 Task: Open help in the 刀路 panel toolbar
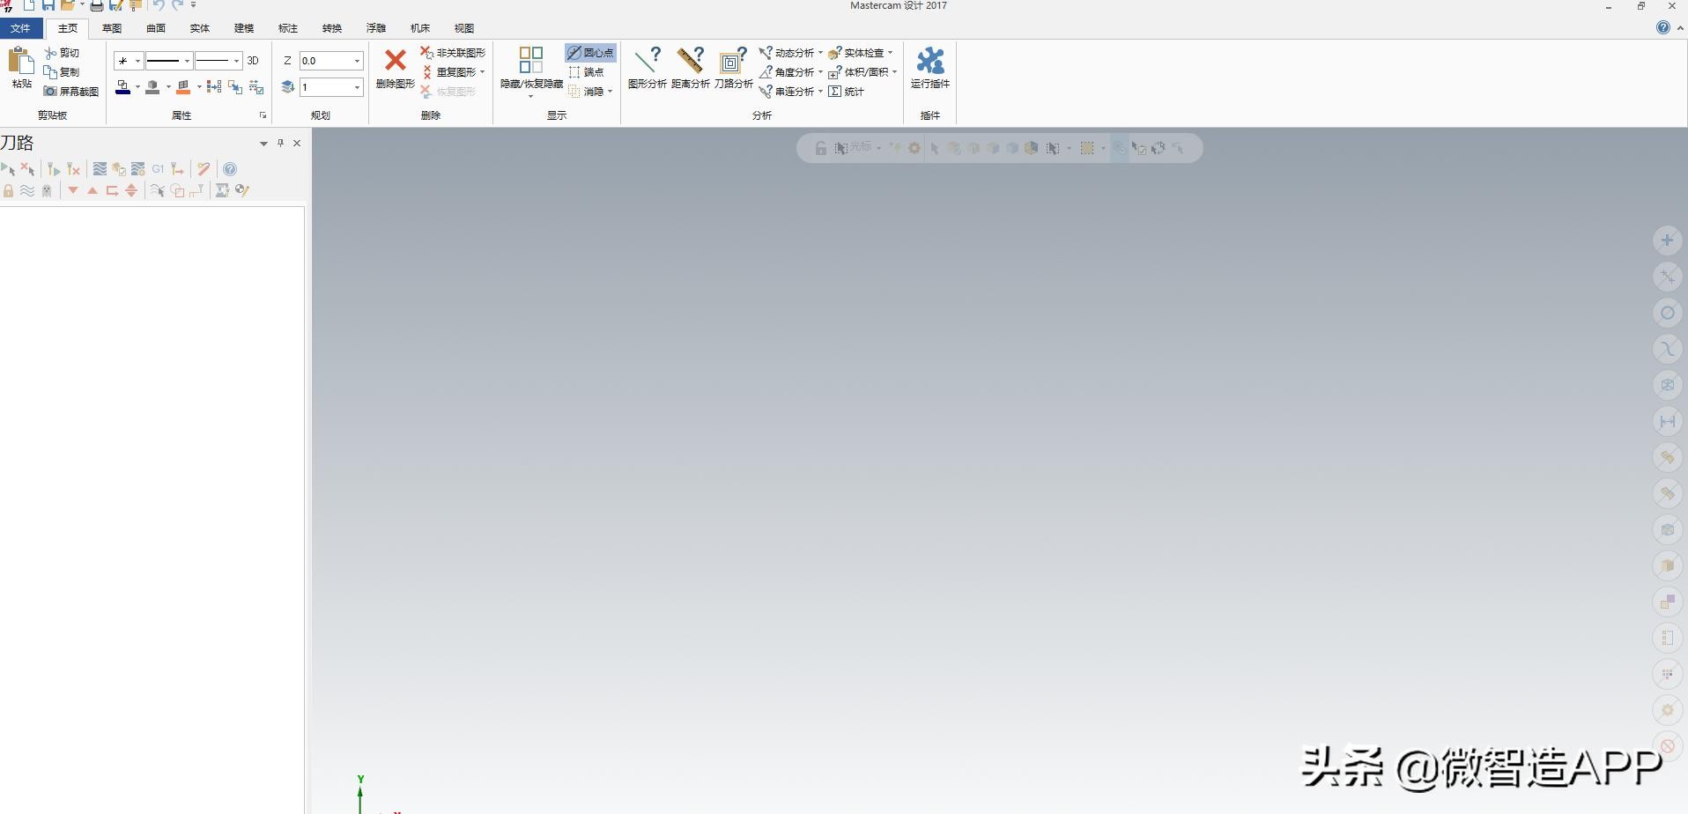click(230, 169)
